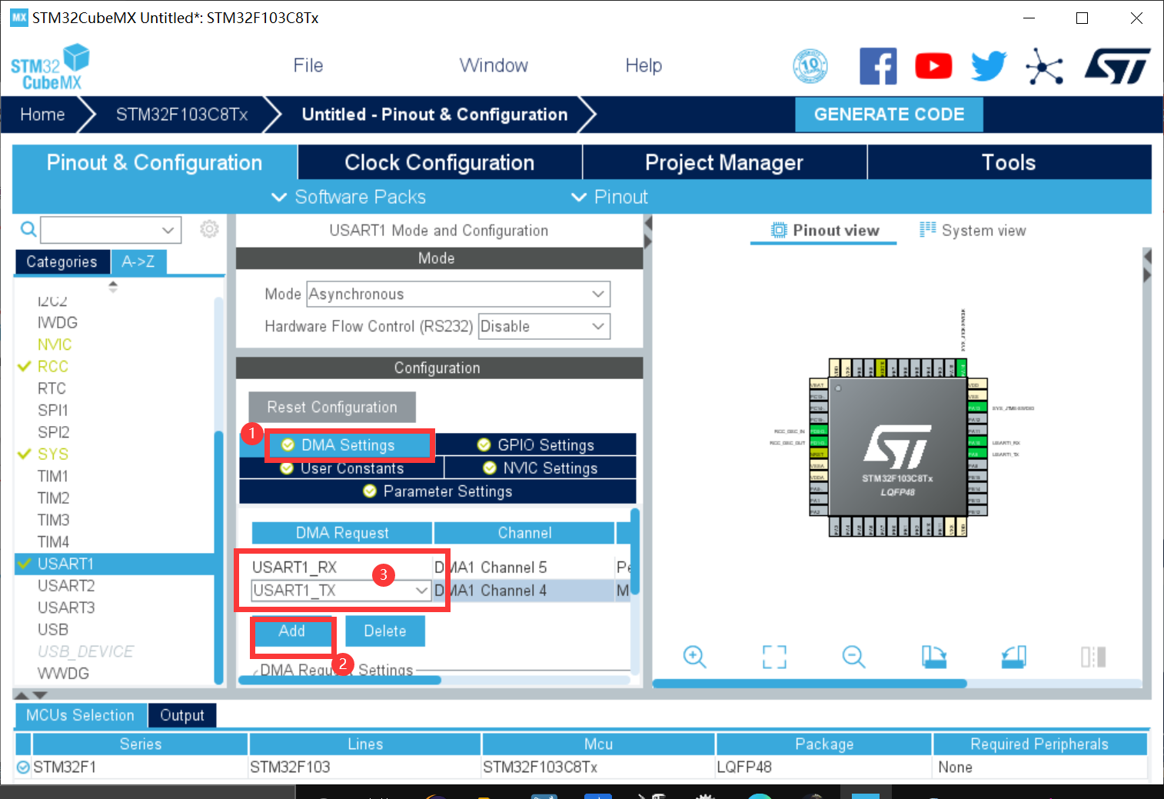Rotate the chip clockwise

tap(934, 657)
